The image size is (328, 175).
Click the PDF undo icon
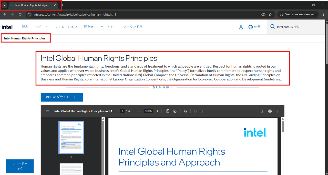pos(195,111)
